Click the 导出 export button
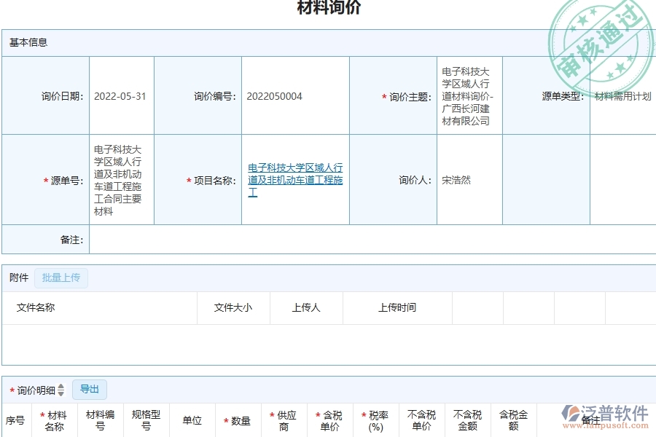 pos(90,390)
